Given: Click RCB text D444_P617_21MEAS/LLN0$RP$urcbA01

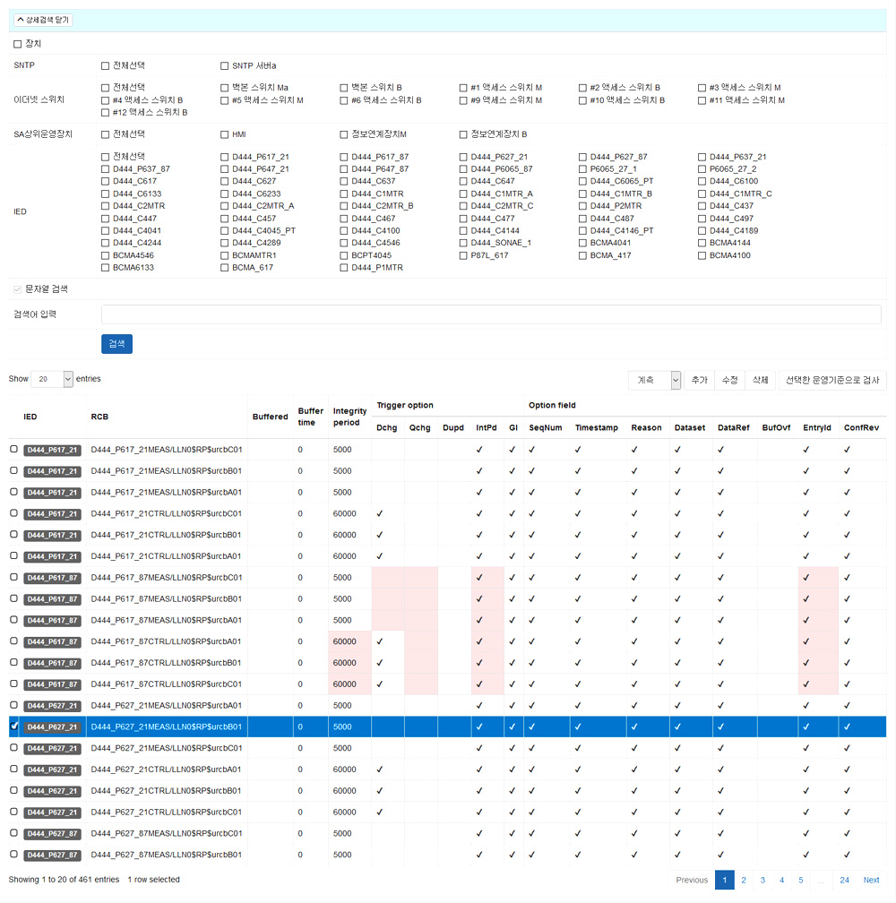Looking at the screenshot, I should pos(166,493).
